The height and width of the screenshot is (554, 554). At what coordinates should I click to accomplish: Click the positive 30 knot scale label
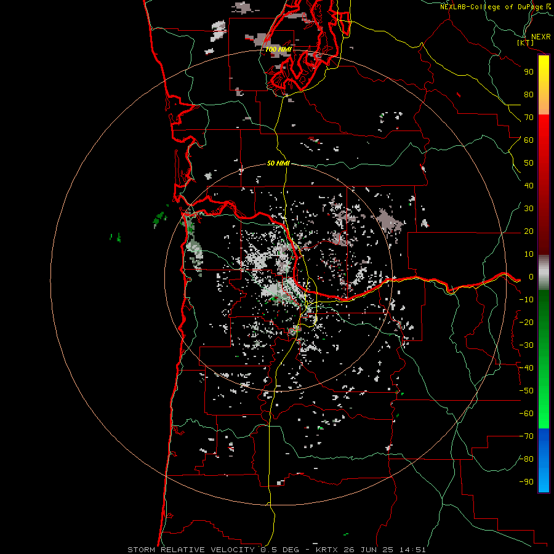click(529, 209)
